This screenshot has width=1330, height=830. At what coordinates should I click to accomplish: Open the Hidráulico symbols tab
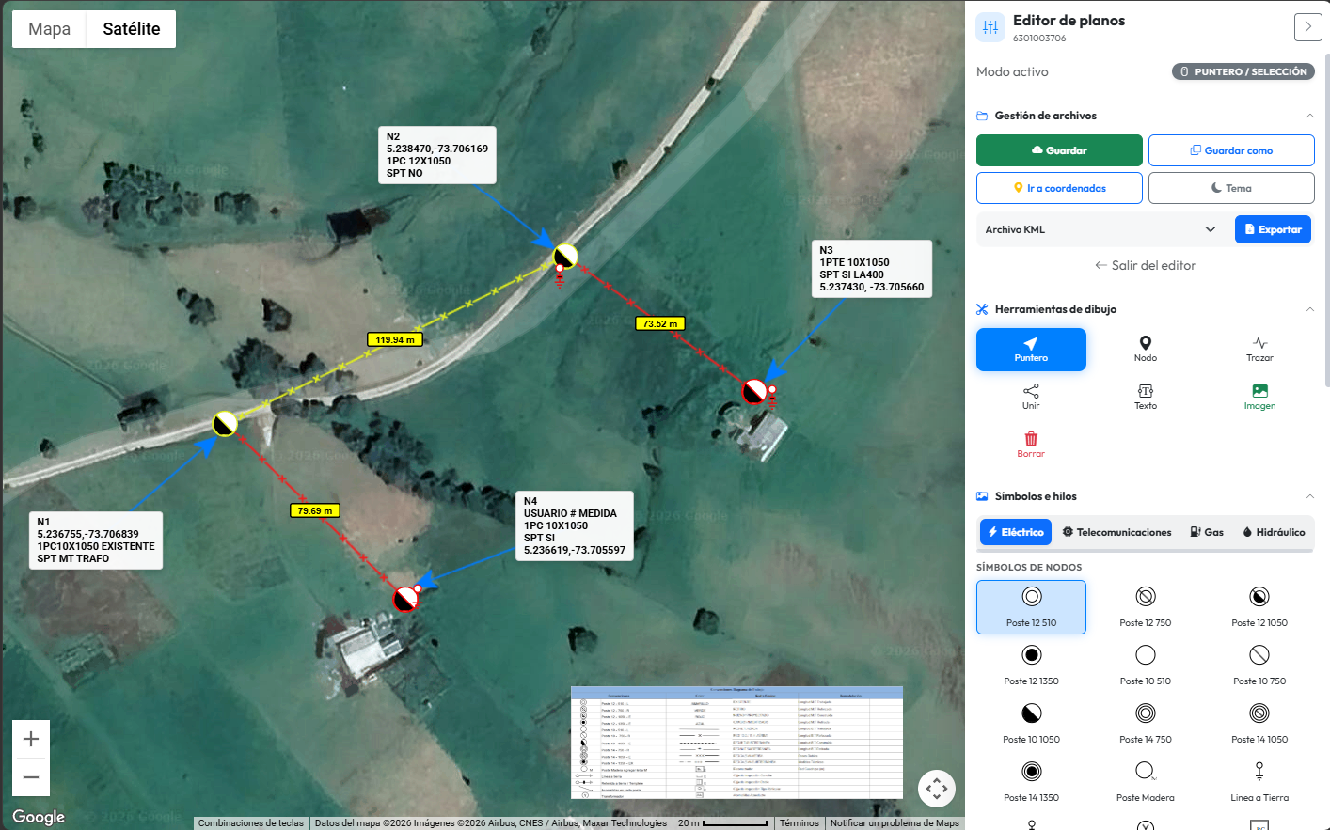click(x=1274, y=532)
